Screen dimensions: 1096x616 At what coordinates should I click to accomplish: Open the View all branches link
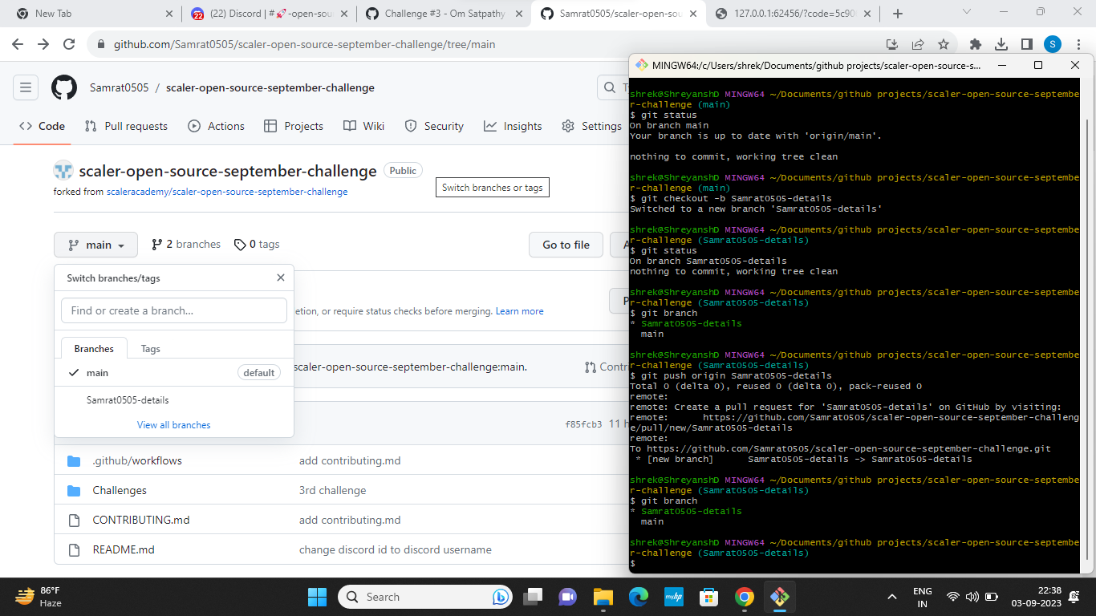click(x=173, y=424)
